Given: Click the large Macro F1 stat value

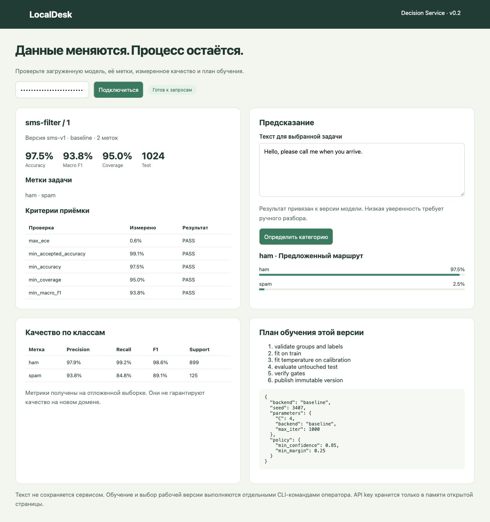Looking at the screenshot, I should pos(78,156).
